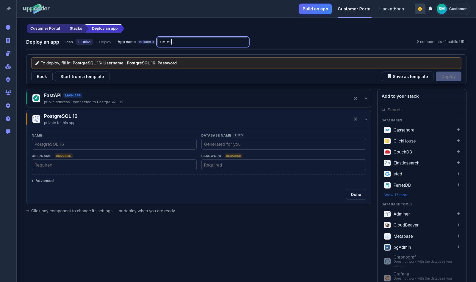Viewport: 476px width, 282px height.
Task: Go to Stacks breadcrumb
Action: tap(76, 28)
